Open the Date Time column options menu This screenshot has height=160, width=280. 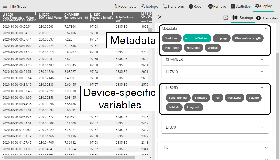point(35,14)
